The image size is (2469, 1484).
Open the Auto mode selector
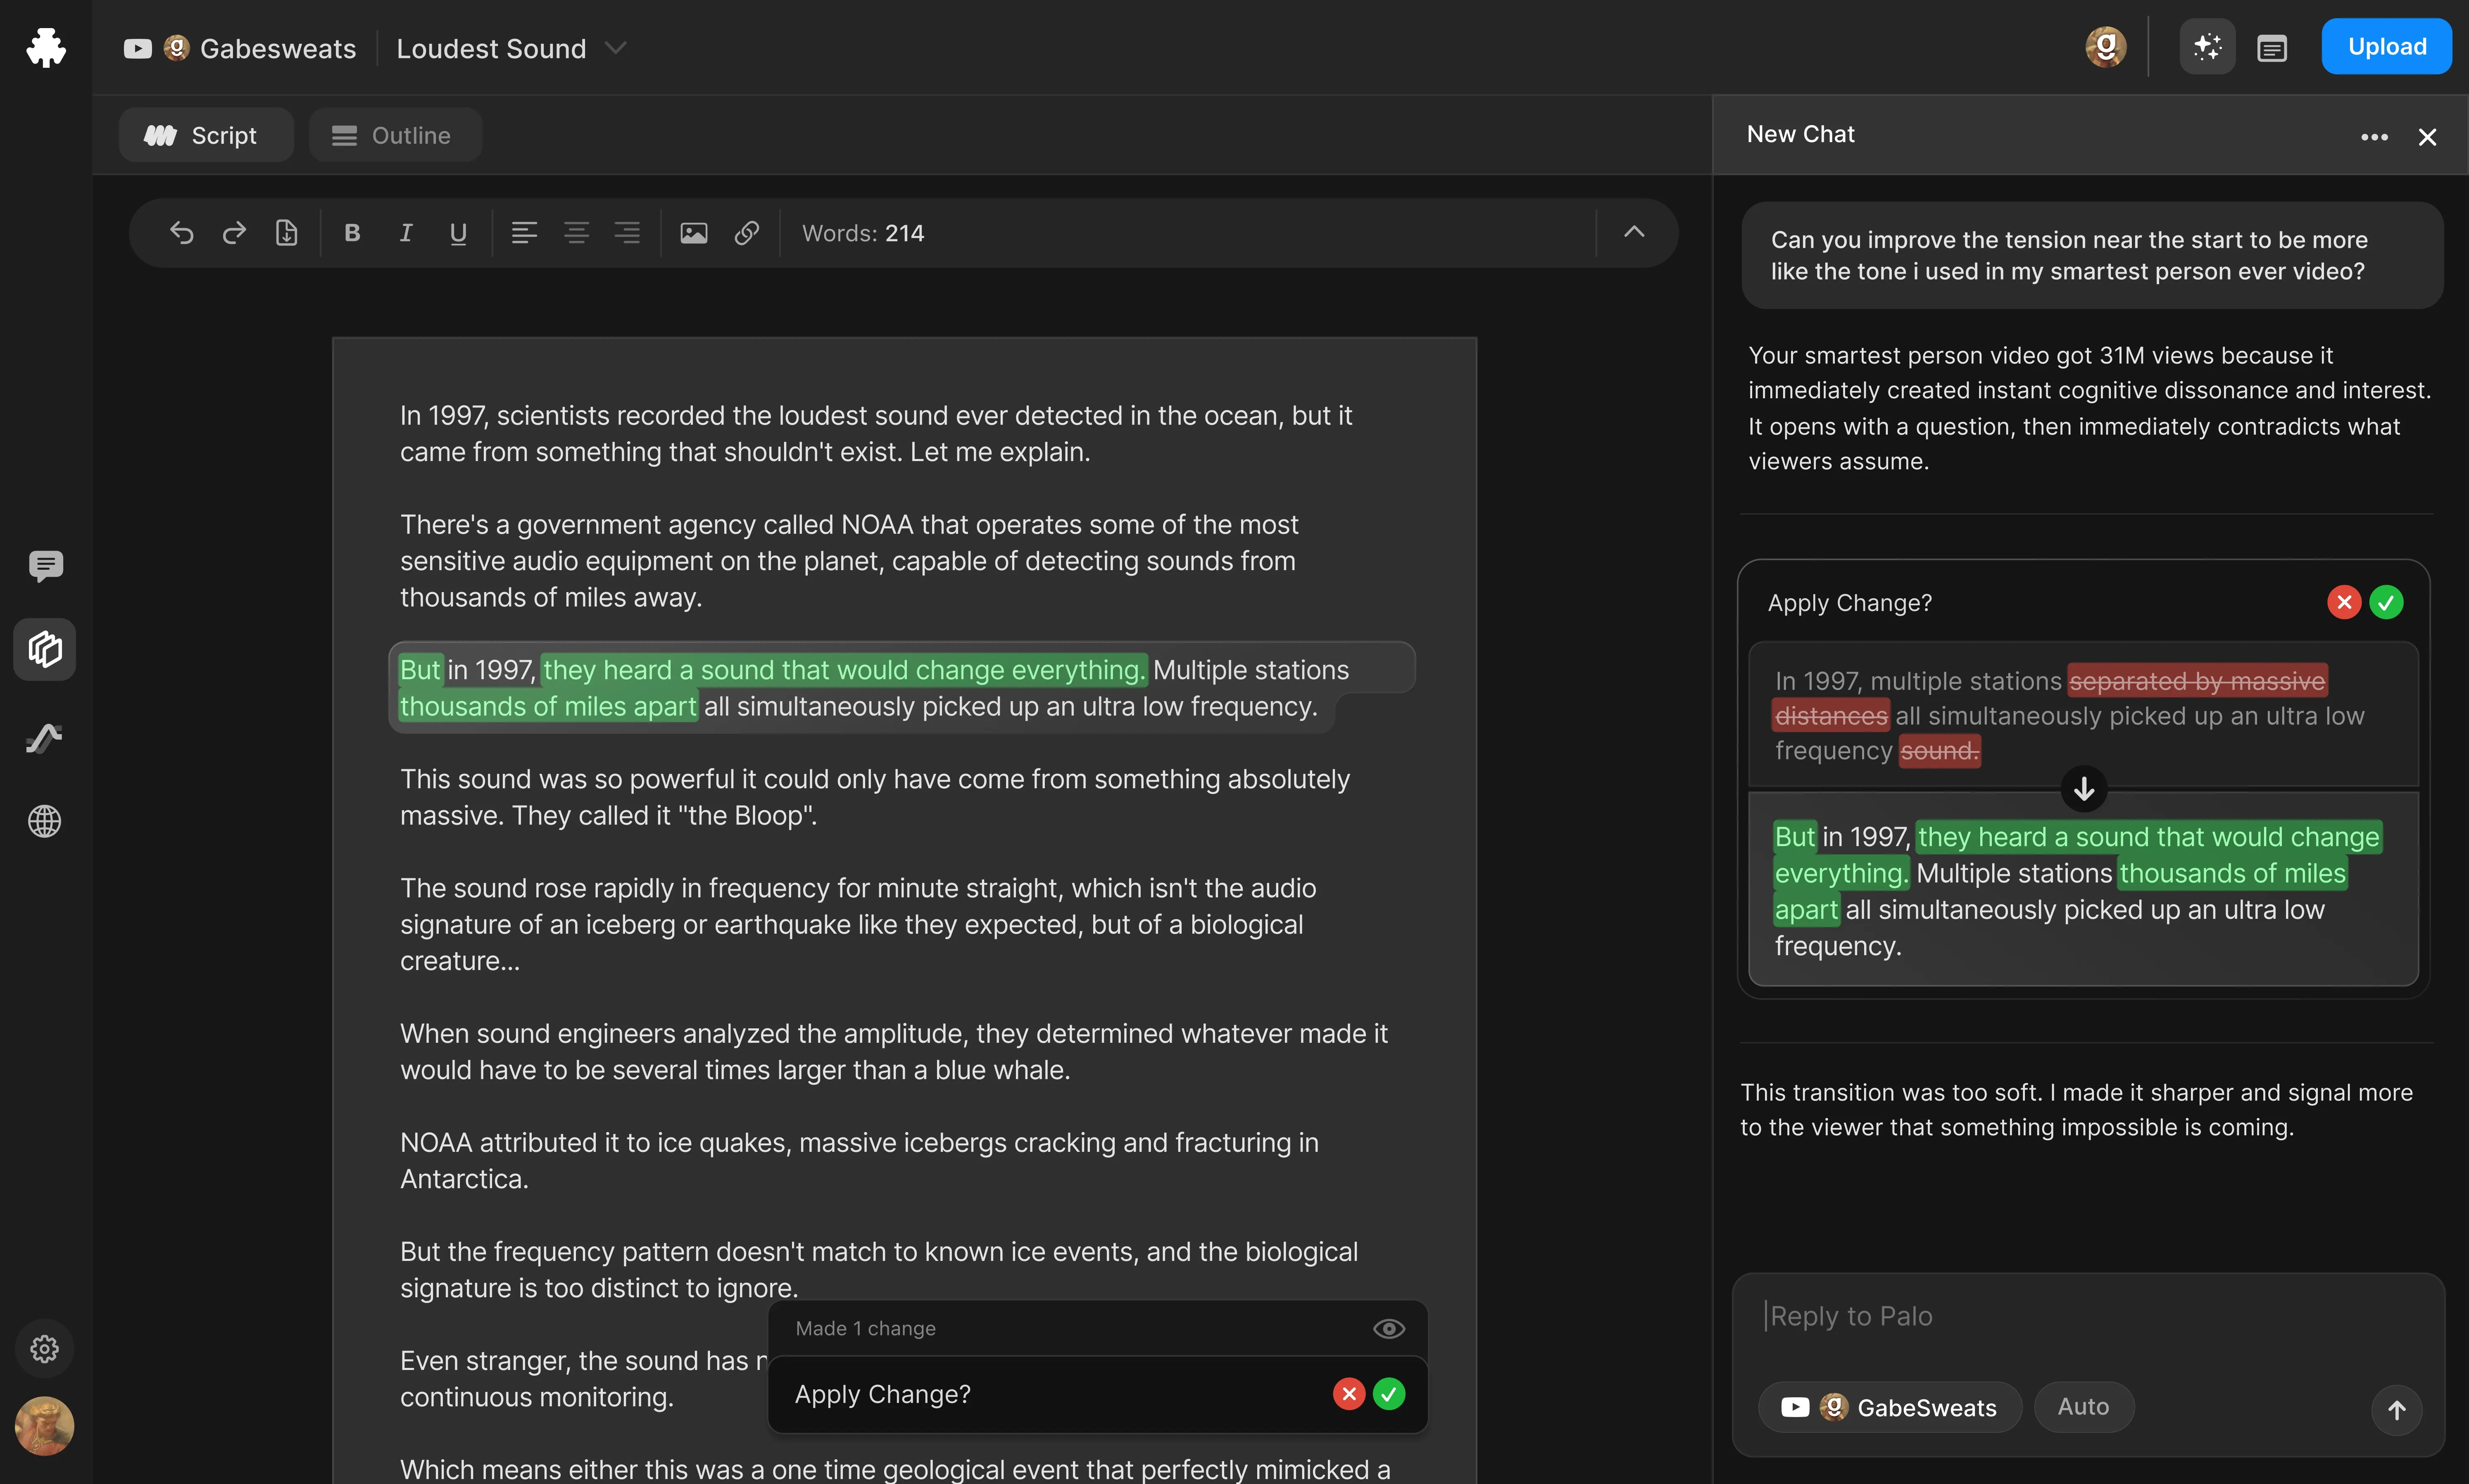tap(2083, 1407)
